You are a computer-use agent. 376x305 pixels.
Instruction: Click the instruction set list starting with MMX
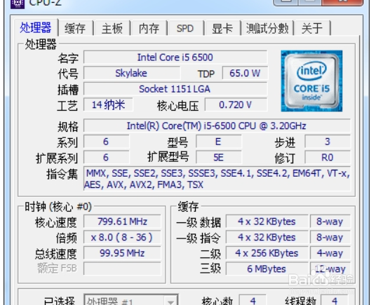[217, 179]
